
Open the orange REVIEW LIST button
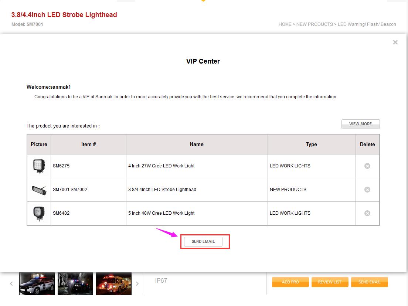pos(330,282)
